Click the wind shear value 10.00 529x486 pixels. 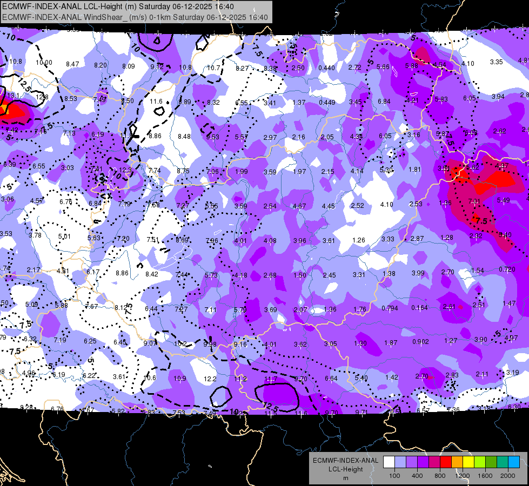(x=44, y=63)
